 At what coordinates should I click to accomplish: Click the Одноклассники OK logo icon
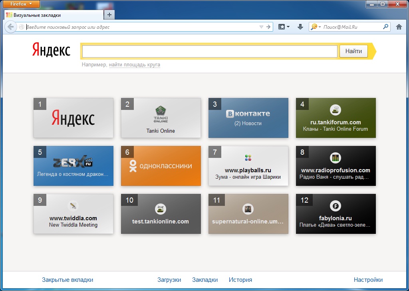[x=133, y=166]
